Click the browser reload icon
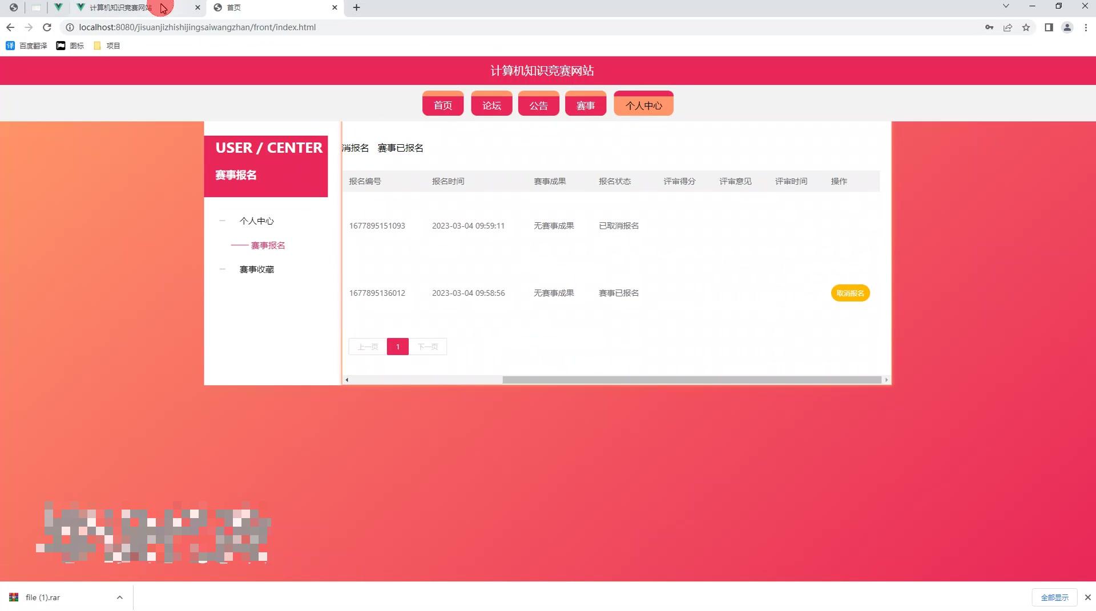The width and height of the screenshot is (1096, 611). (47, 27)
